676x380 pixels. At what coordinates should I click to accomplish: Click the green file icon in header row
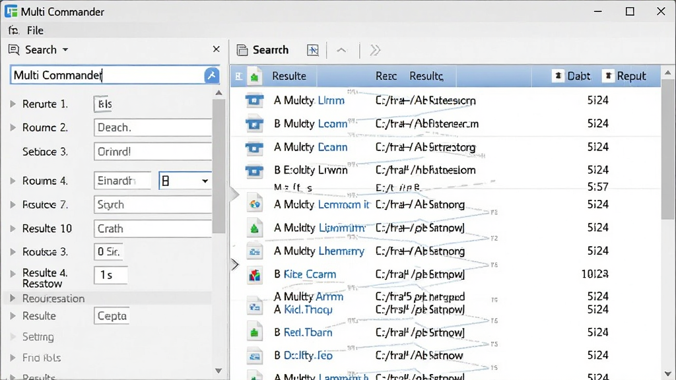point(254,77)
